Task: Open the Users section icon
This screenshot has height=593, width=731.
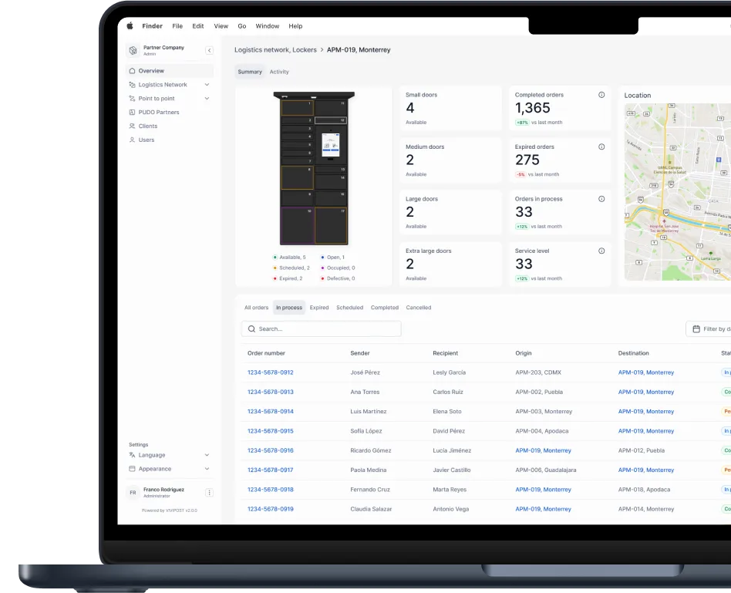Action: (133, 140)
